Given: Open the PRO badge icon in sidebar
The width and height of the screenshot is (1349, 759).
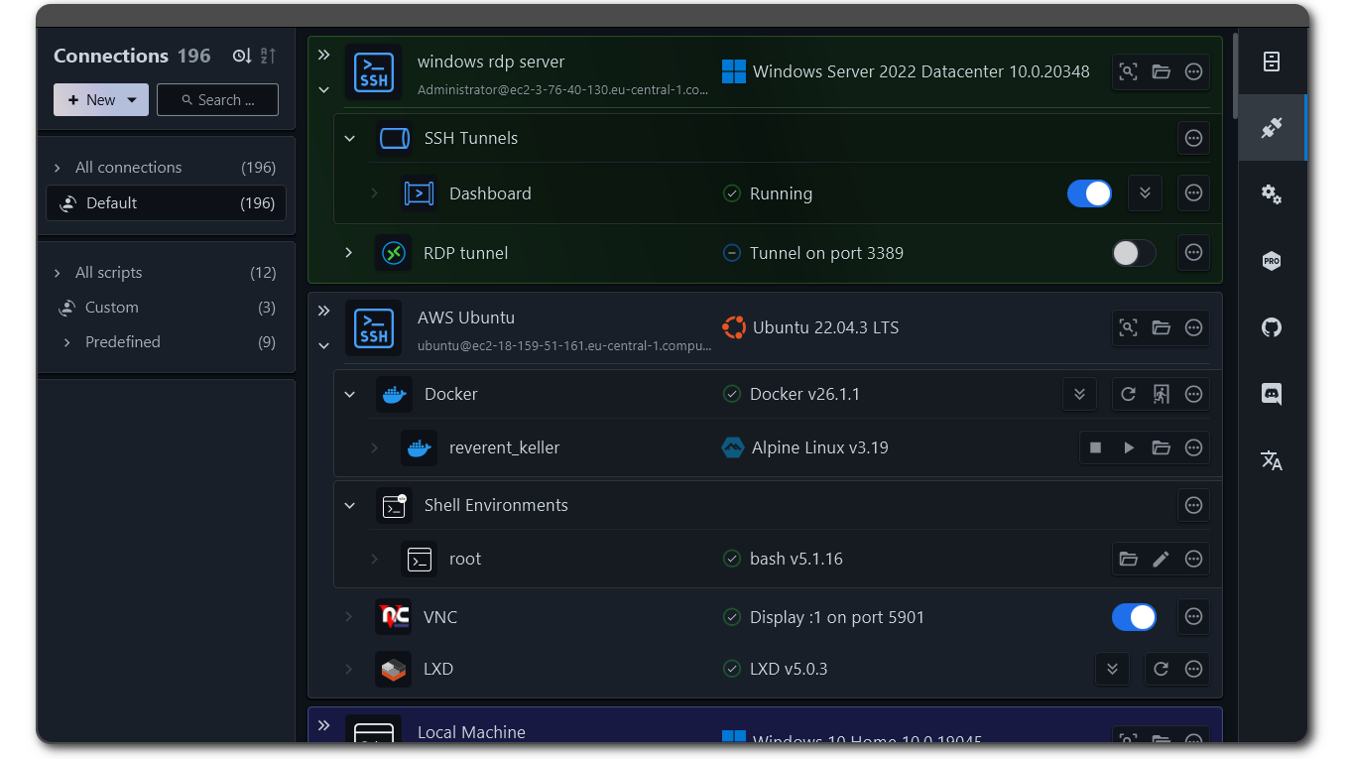Looking at the screenshot, I should point(1272,261).
